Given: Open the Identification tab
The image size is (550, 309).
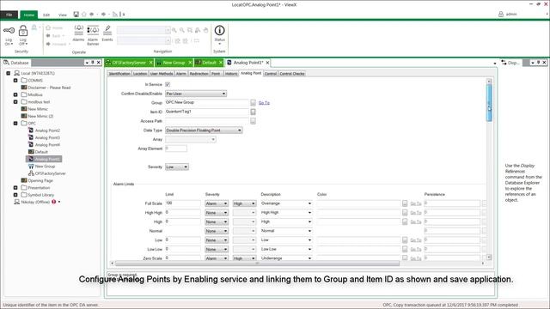Looking at the screenshot, I should coord(119,74).
